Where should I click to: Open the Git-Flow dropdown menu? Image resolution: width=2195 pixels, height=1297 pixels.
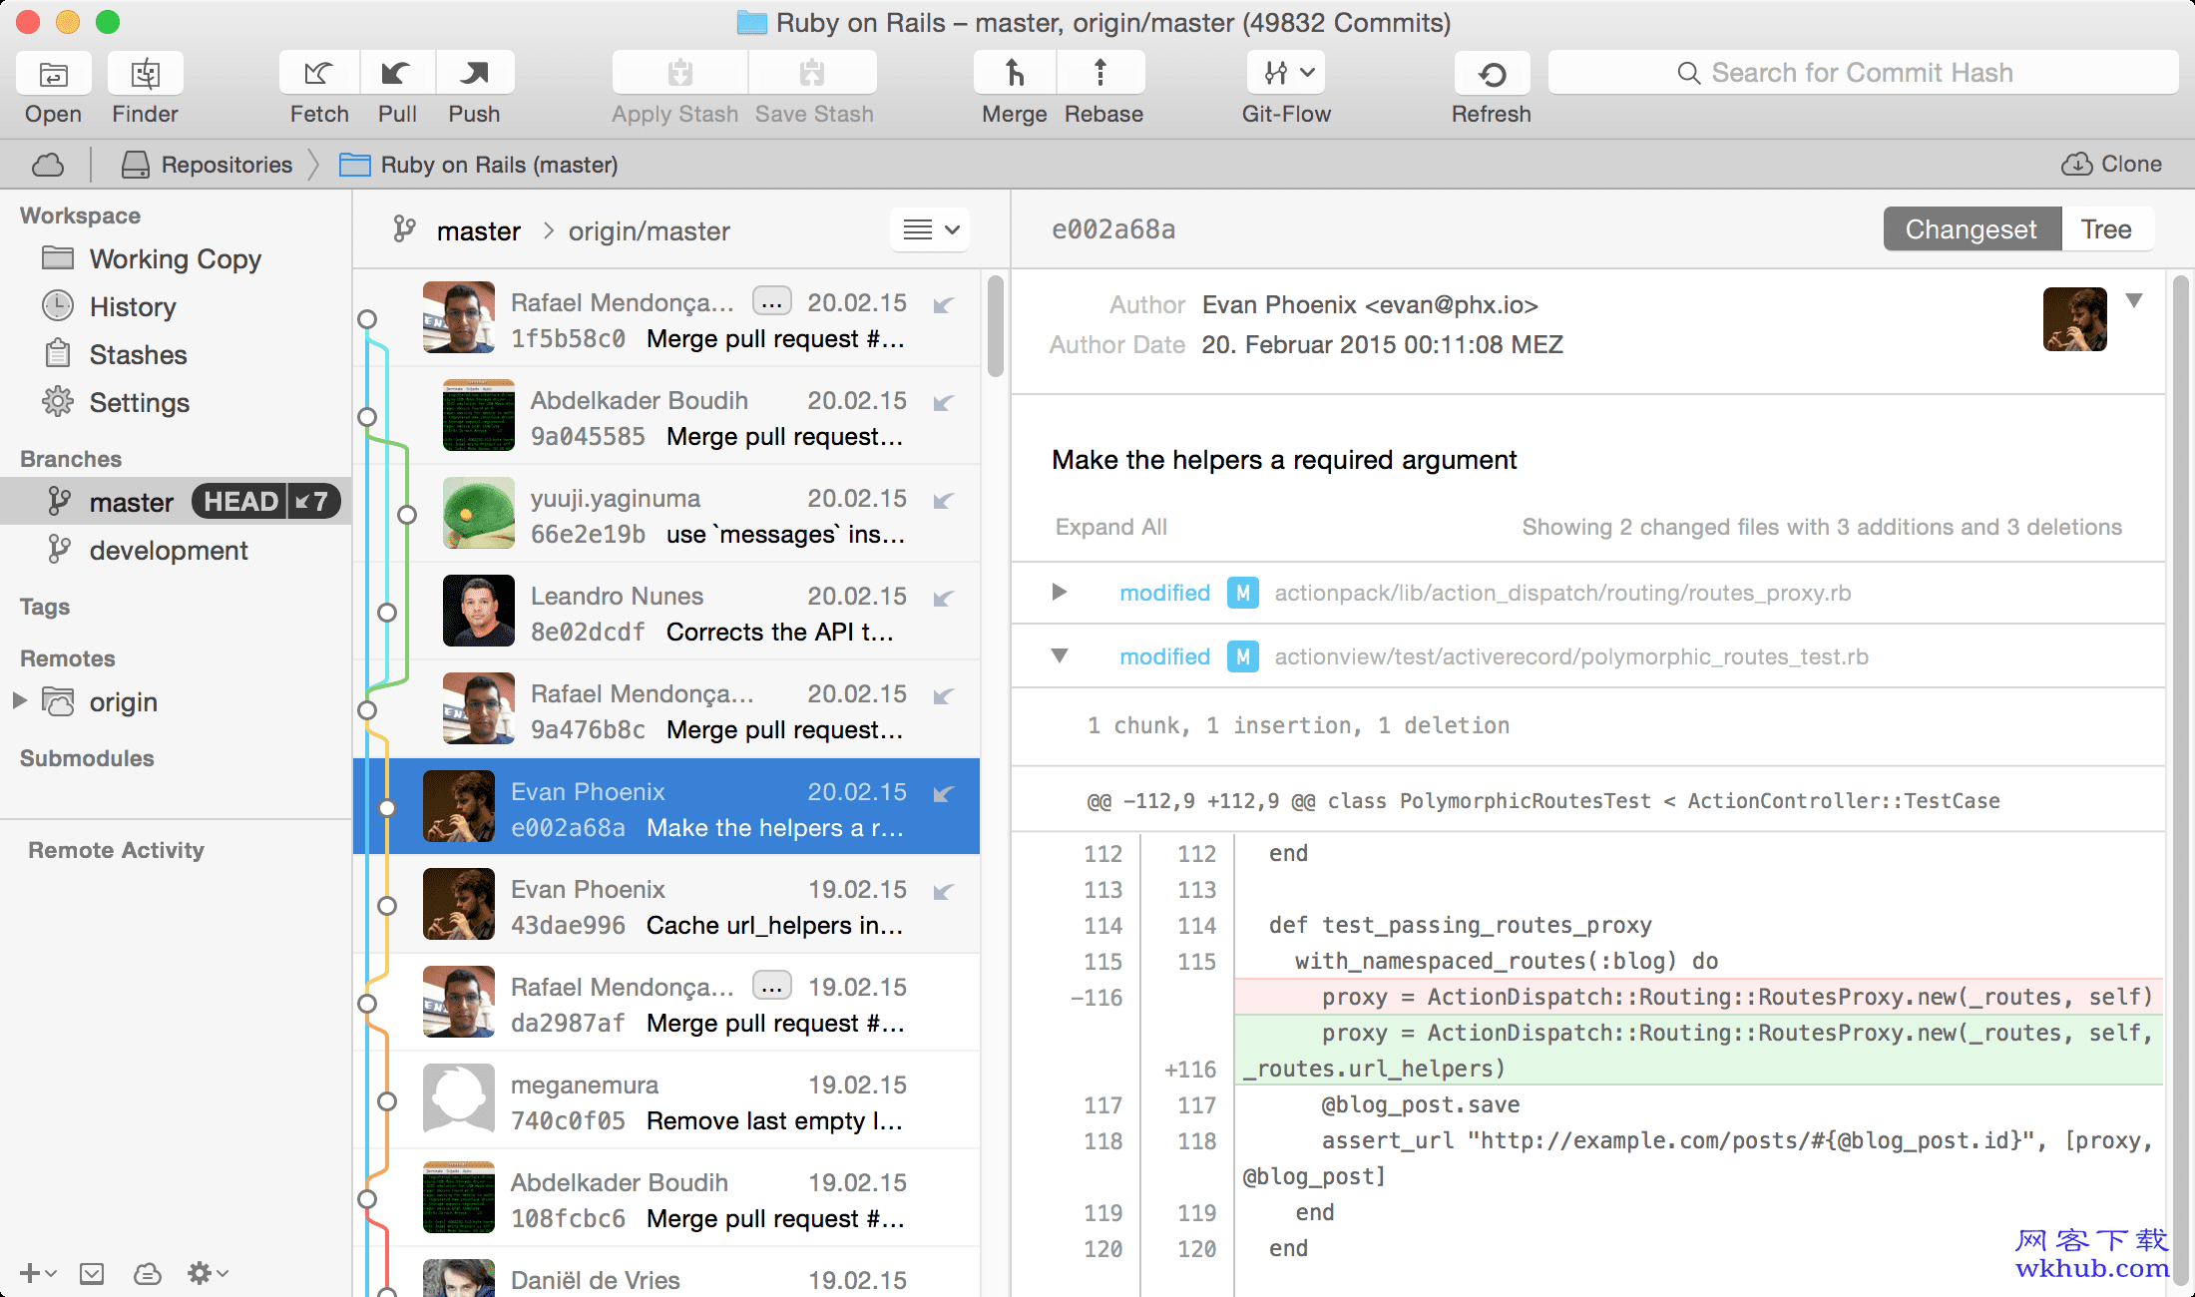[x=1287, y=74]
